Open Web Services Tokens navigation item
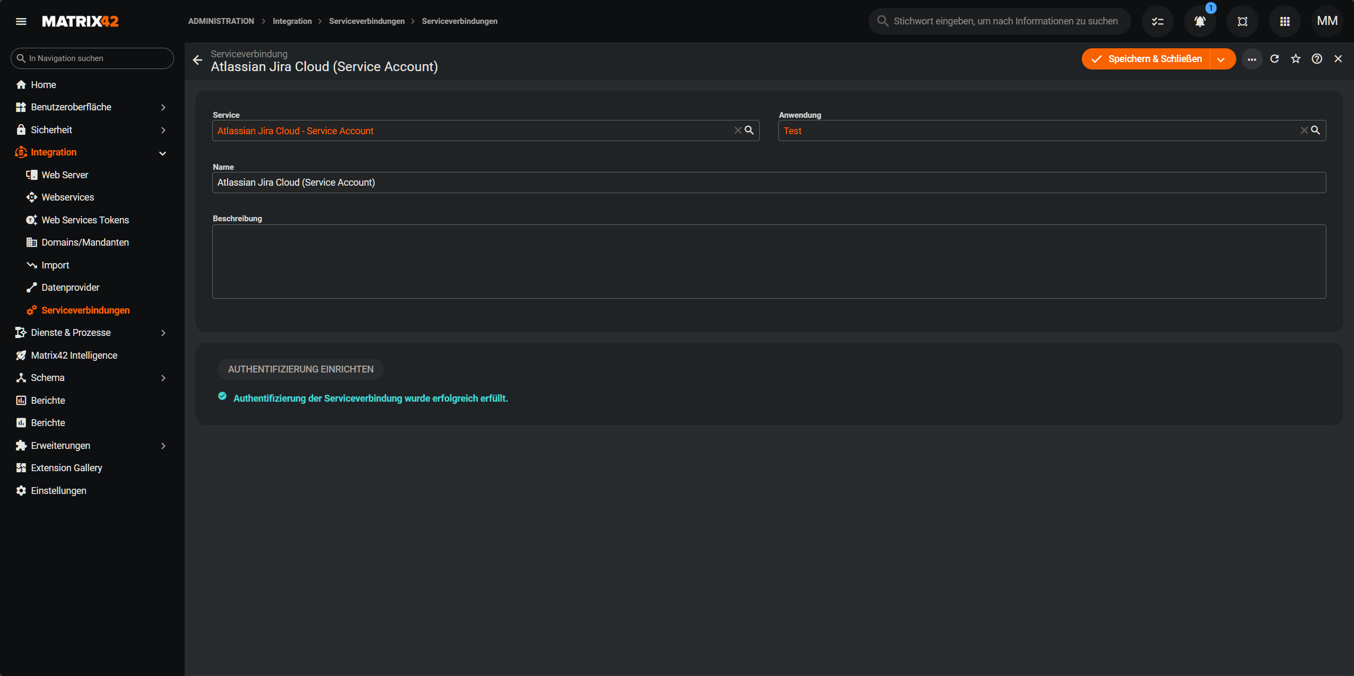The height and width of the screenshot is (676, 1354). pyautogui.click(x=85, y=220)
